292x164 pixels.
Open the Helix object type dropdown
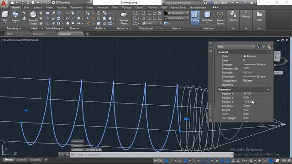[236, 46]
